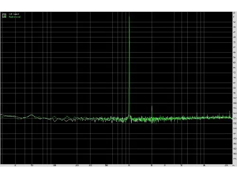Click the 10k label on the frequency axis
The height and width of the screenshot is (178, 237).
204,166
